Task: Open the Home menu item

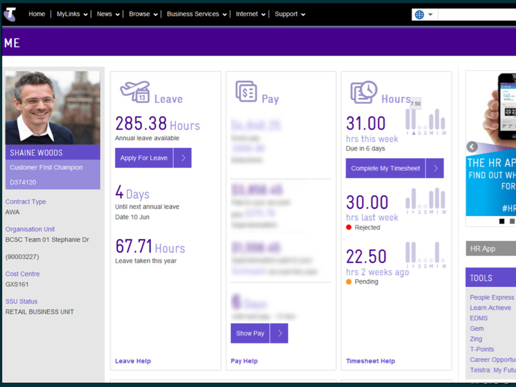Action: [x=37, y=14]
